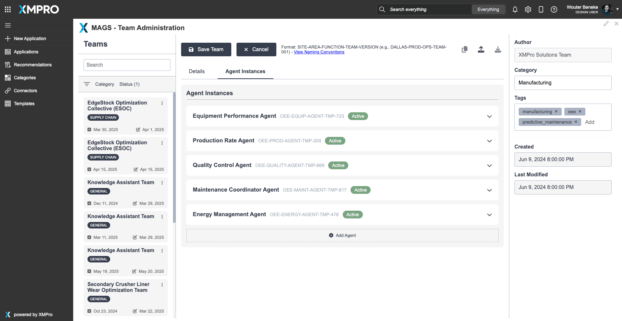Click the Teams search field
The width and height of the screenshot is (622, 321).
127,65
